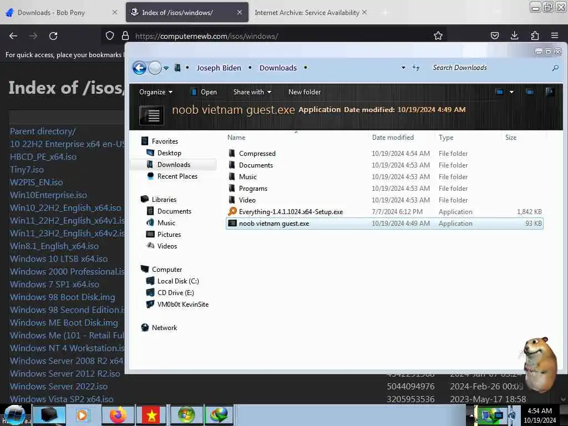Expand the Share with menu
Image resolution: width=568 pixels, height=426 pixels.
pyautogui.click(x=252, y=92)
